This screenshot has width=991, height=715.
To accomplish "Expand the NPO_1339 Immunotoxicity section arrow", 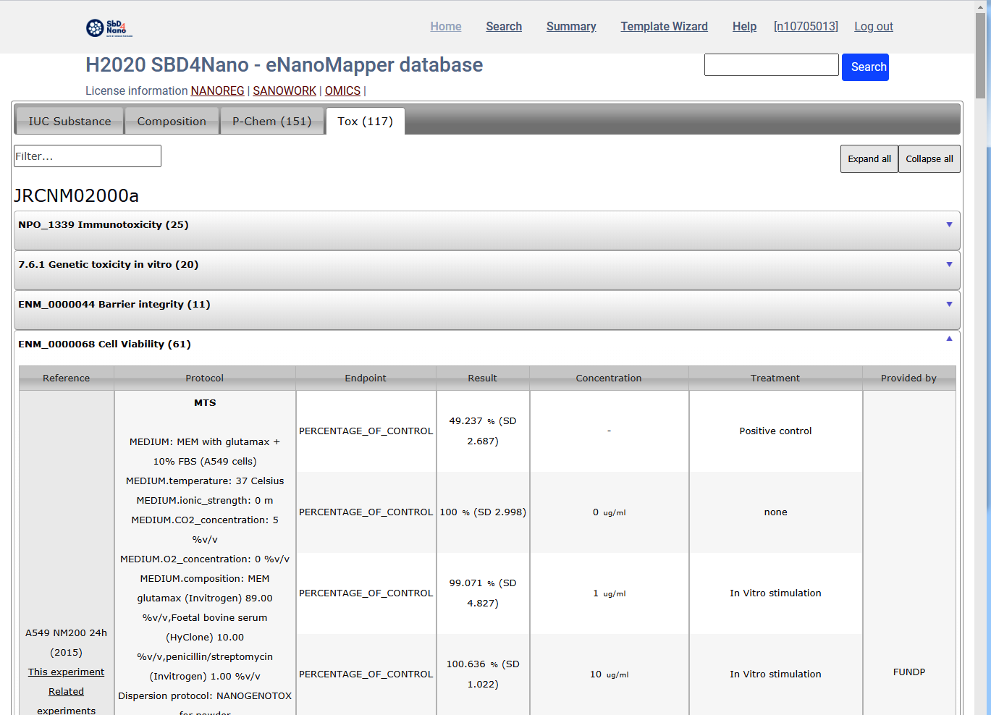I will (x=949, y=225).
